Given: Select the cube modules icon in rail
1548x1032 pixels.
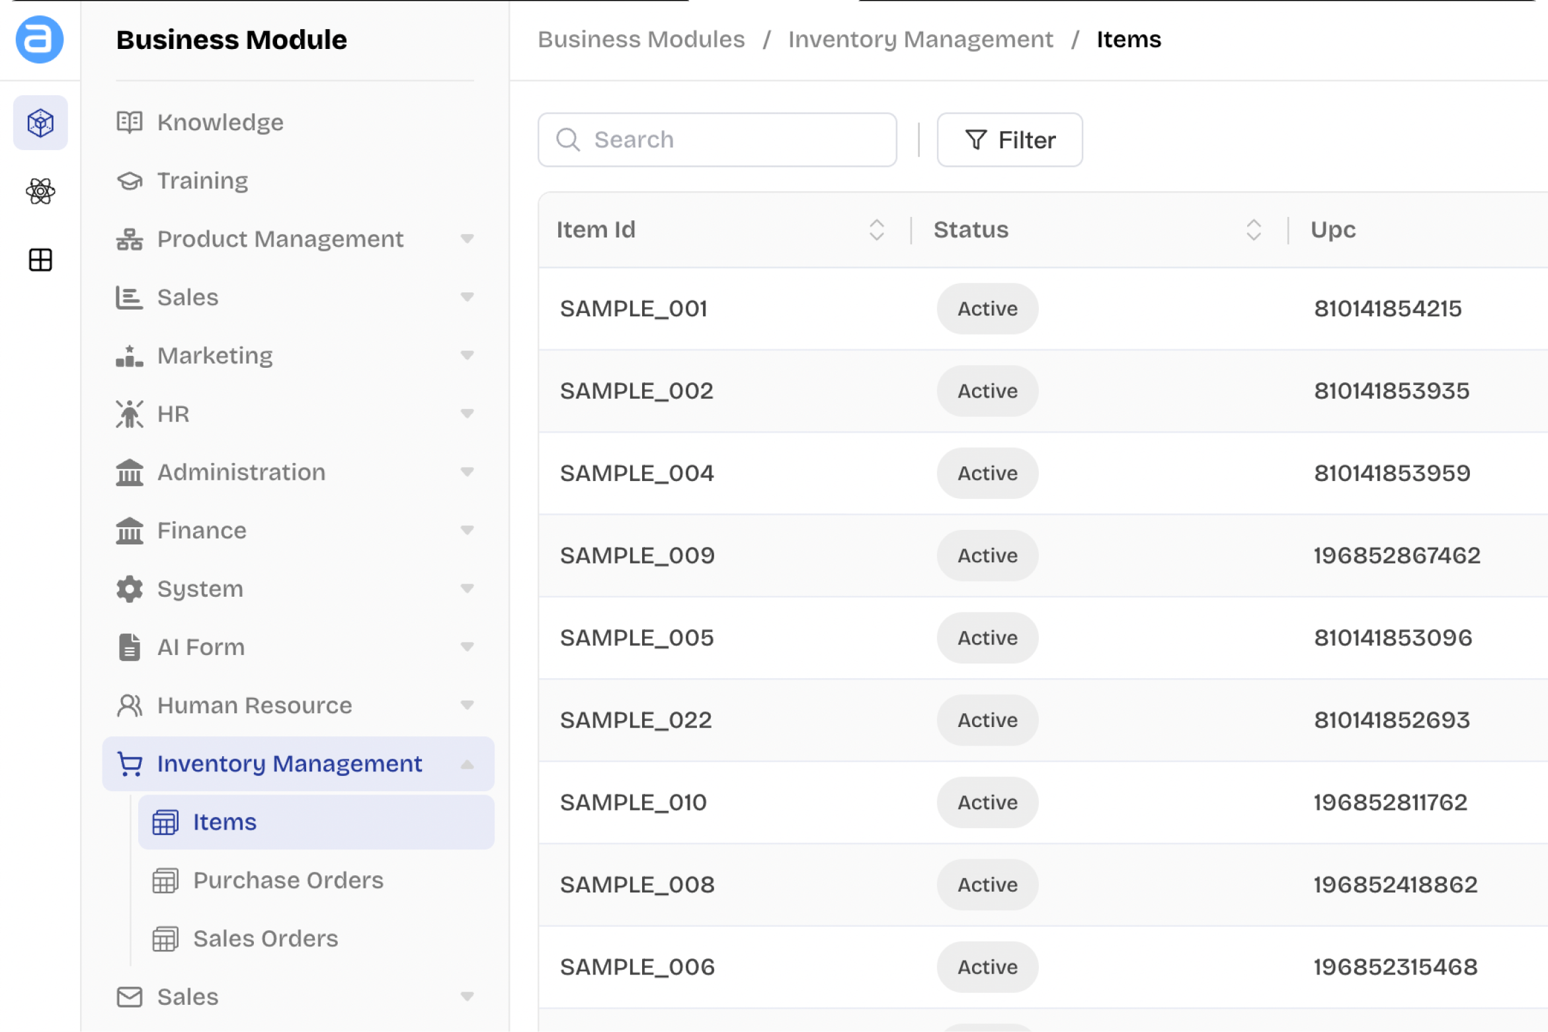Looking at the screenshot, I should point(40,123).
